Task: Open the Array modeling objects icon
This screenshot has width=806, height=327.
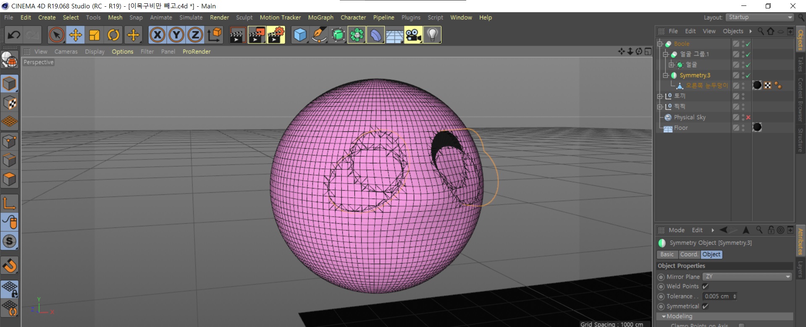Action: (x=357, y=35)
